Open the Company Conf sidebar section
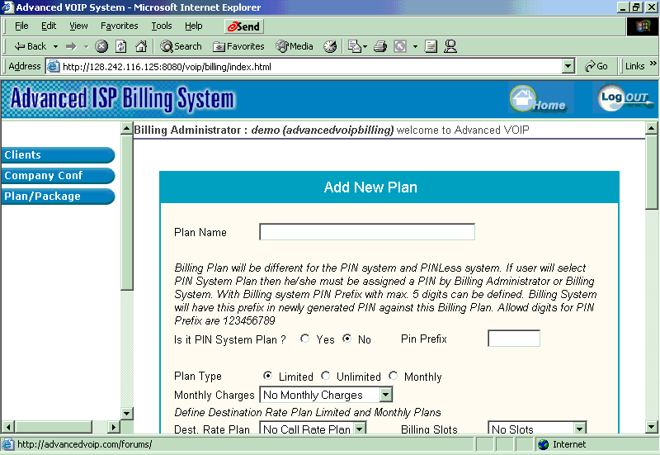The image size is (660, 455). point(58,176)
